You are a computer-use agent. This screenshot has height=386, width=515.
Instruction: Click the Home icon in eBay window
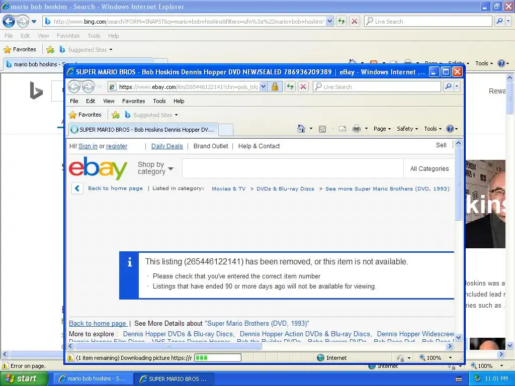point(301,129)
